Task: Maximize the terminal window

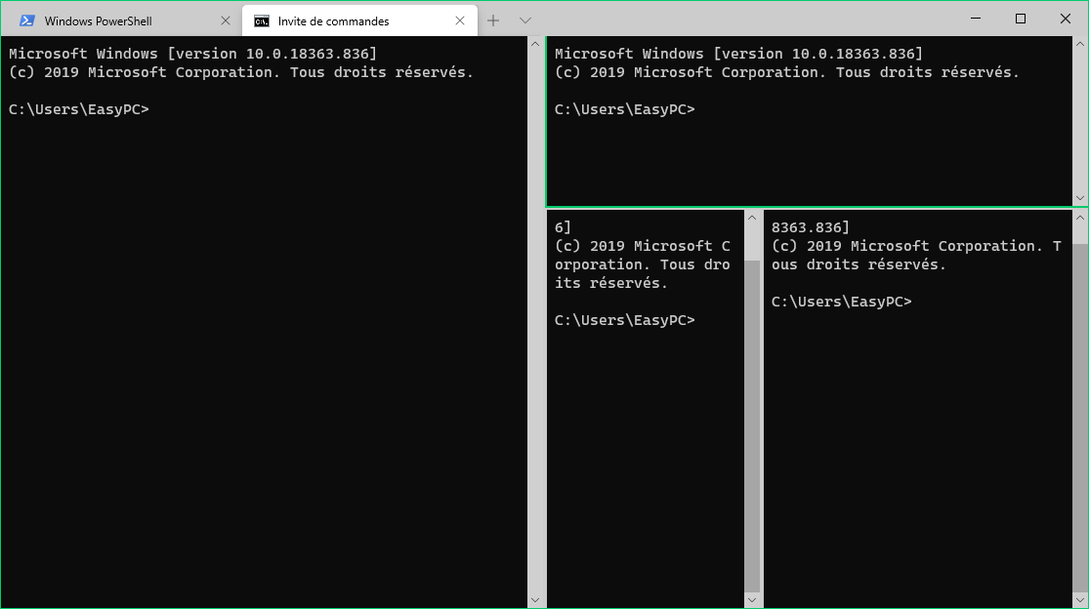Action: point(1021,18)
